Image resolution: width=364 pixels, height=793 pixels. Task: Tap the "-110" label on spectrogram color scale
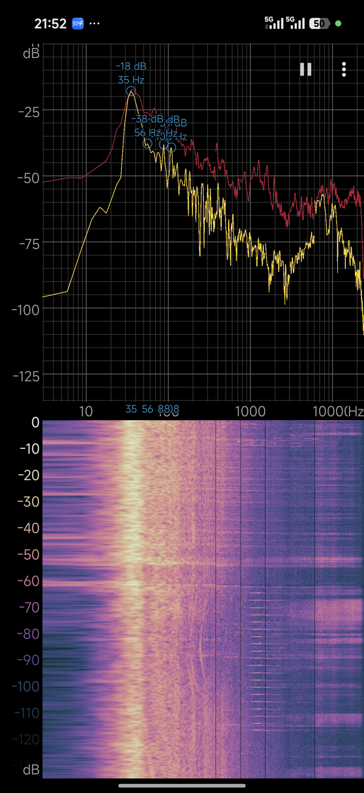[26, 713]
